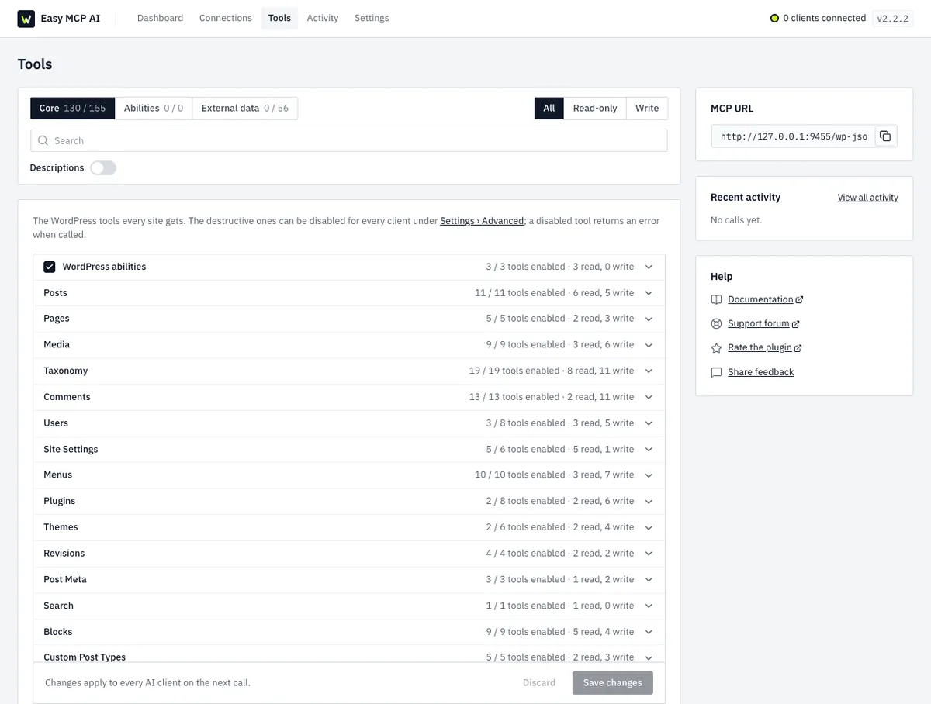Image resolution: width=931 pixels, height=704 pixels.
Task: Filter tools by Write
Action: (x=647, y=109)
